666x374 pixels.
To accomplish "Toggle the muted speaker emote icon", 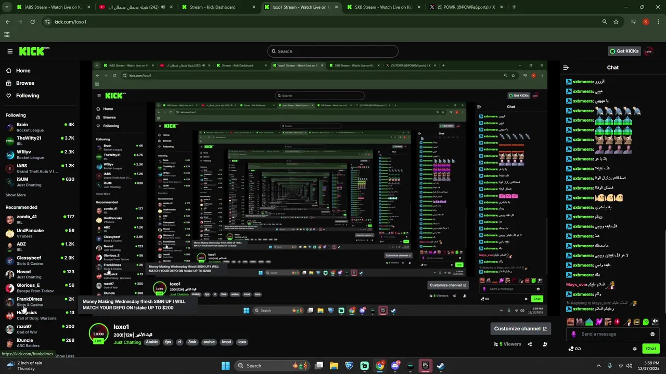I will (655, 322).
